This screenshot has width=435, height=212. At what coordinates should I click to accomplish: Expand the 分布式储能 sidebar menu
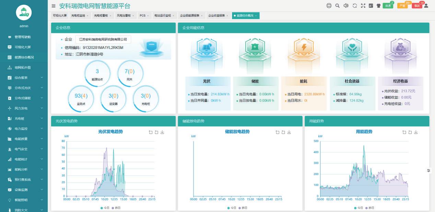click(24, 98)
